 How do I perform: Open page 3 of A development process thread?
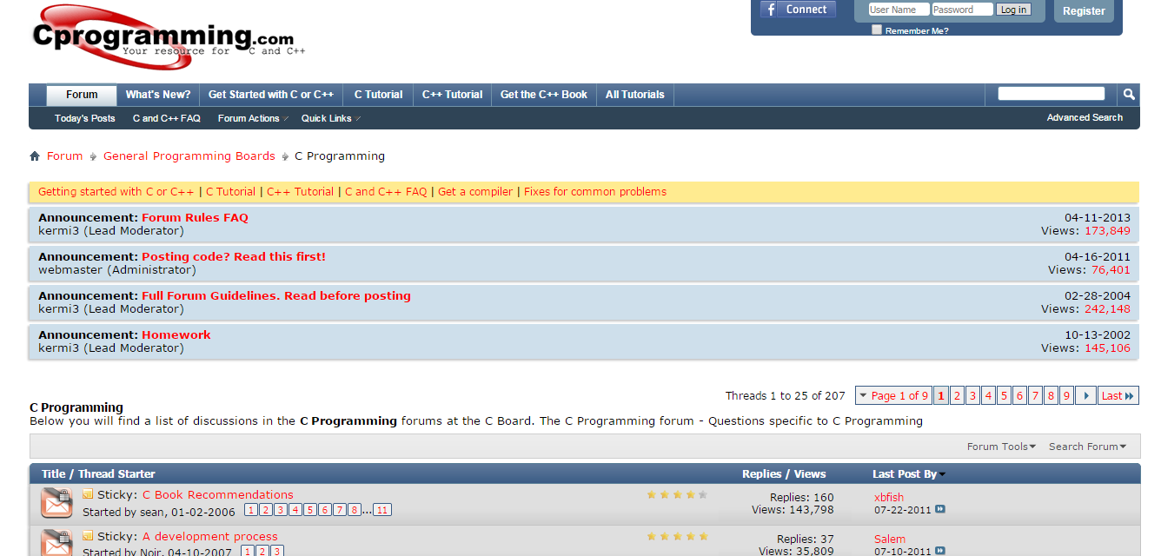[277, 552]
